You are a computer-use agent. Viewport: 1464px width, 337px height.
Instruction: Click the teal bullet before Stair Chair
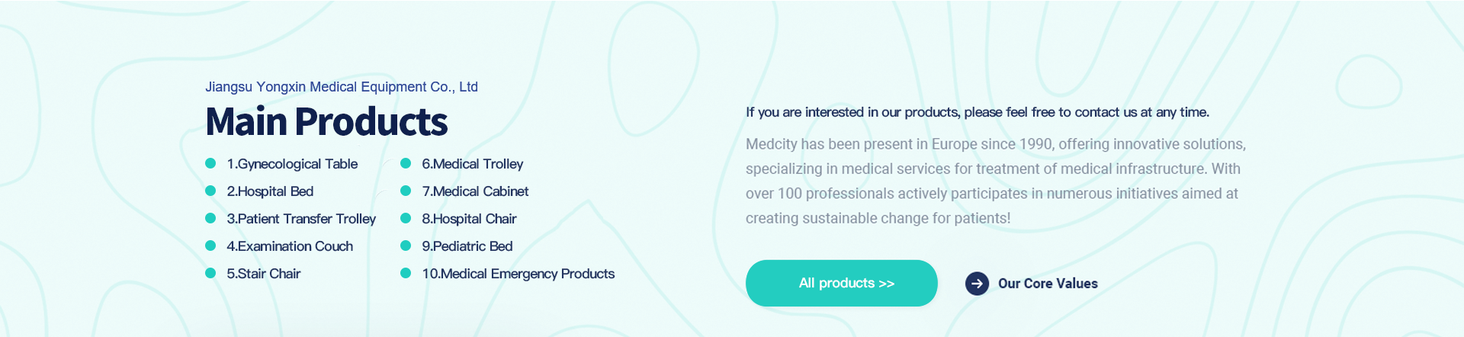click(x=210, y=273)
